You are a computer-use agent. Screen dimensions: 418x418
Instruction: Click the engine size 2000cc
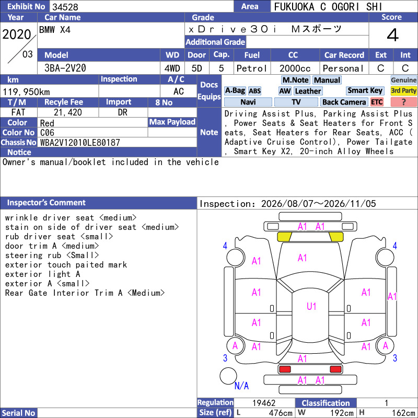tap(295, 68)
